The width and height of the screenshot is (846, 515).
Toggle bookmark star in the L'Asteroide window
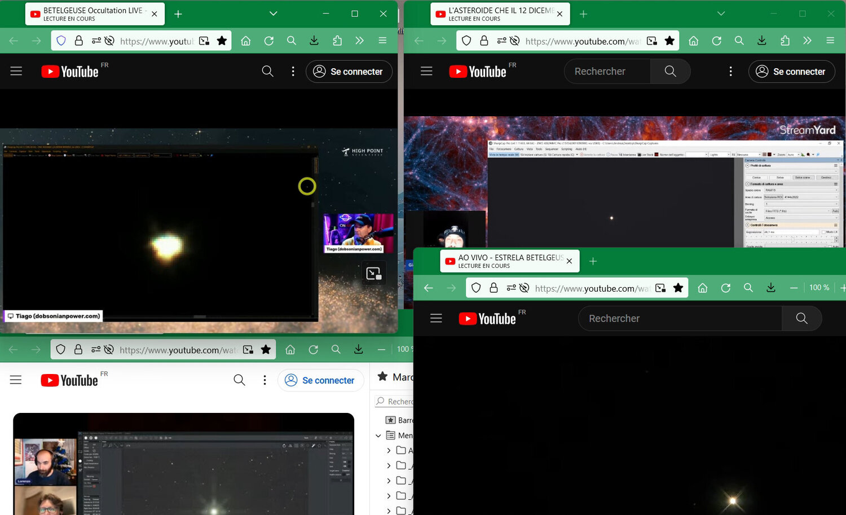[669, 41]
